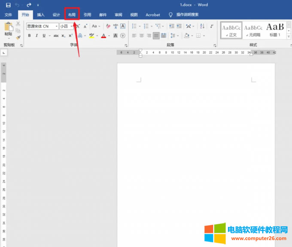Image resolution: width=292 pixels, height=247 pixels.
Task: Click the Redo arrow in quick access toolbar
Action: point(29,5)
